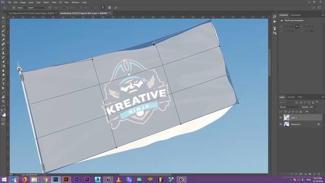Hide Layer 1 using its eye icon

[x=281, y=117]
